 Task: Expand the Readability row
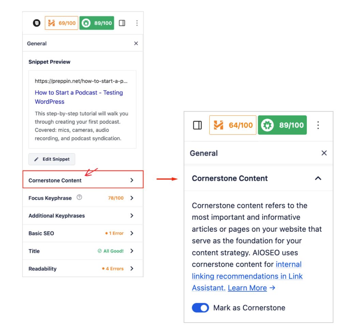coord(83,269)
